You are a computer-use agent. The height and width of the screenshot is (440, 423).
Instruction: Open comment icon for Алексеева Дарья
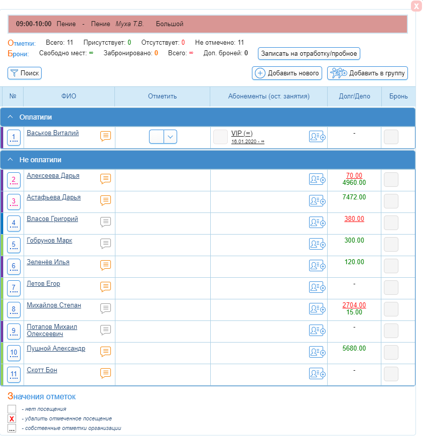pyautogui.click(x=105, y=179)
